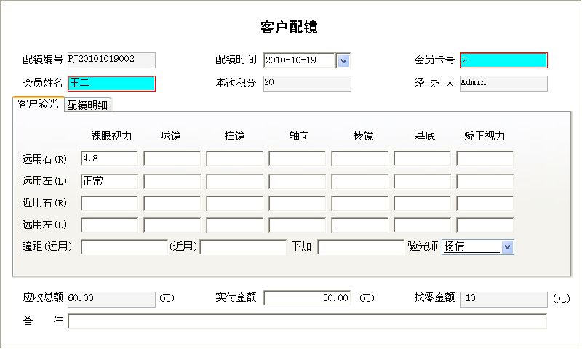582x349 pixels.
Task: Click the 备注 remarks field
Action: pyautogui.click(x=307, y=321)
